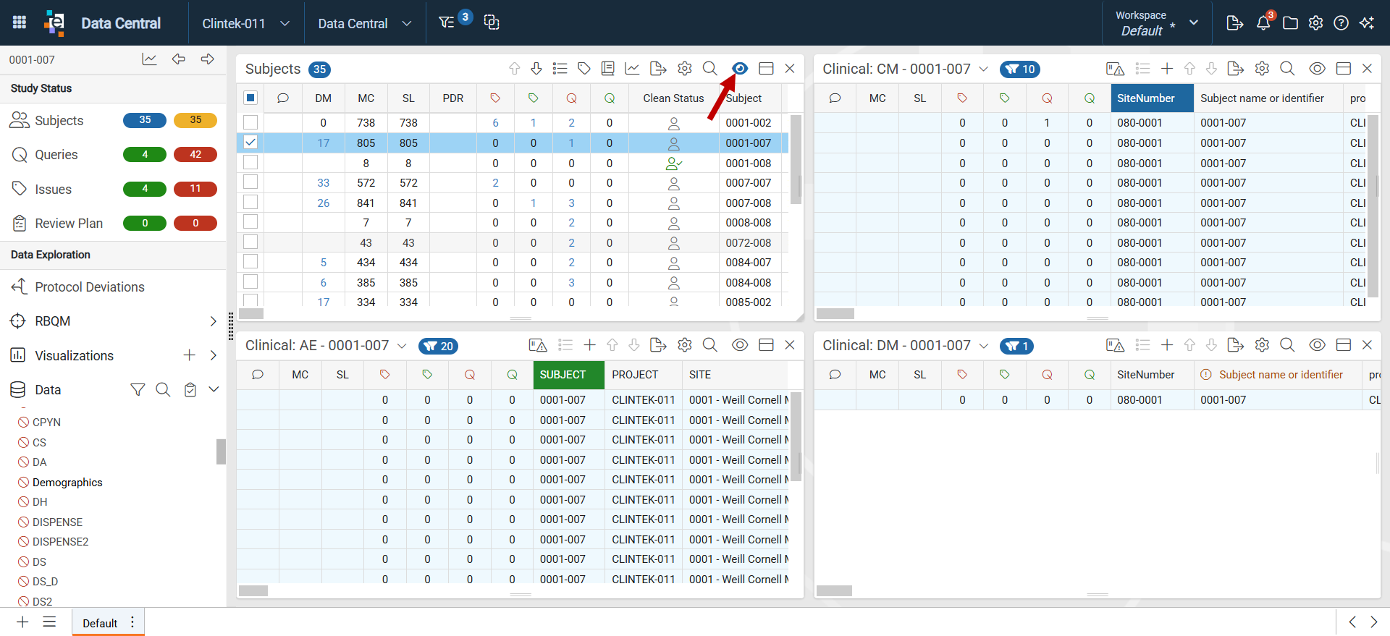Open the line chart icon in Subjects toolbar
This screenshot has width=1390, height=636.
(x=632, y=69)
